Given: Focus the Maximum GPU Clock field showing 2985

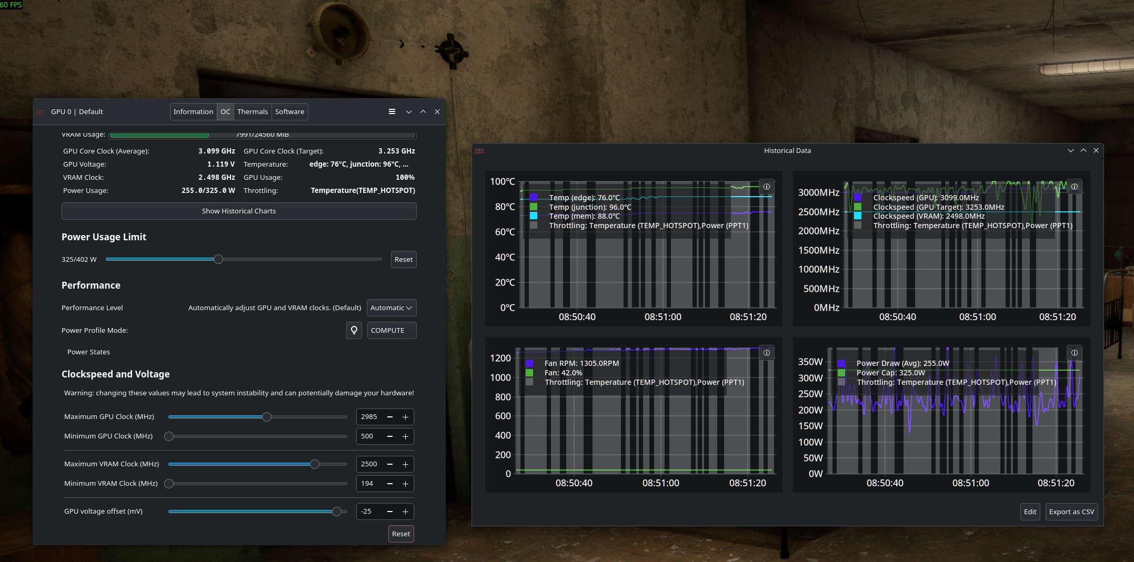Looking at the screenshot, I should [369, 417].
